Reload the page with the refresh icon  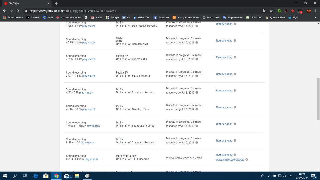point(18,11)
